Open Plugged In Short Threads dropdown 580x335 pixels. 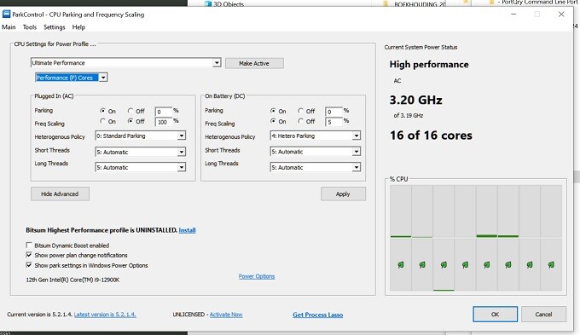click(181, 152)
